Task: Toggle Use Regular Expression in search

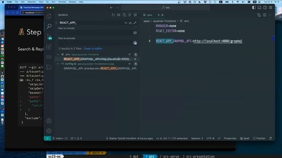Action: pyautogui.click(x=135, y=23)
